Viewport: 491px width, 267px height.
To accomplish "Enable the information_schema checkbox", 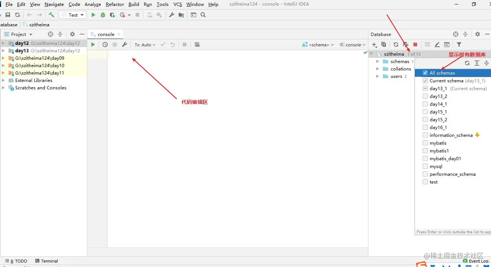I will (425, 135).
